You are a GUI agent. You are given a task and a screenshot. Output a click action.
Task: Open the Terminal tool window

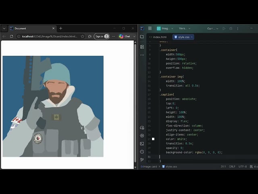[x=142, y=144]
